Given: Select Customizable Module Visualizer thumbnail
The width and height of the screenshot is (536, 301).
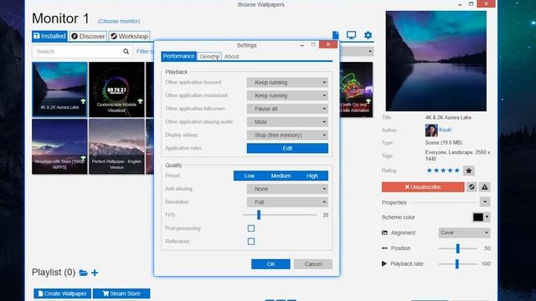Looking at the screenshot, I should [x=116, y=89].
